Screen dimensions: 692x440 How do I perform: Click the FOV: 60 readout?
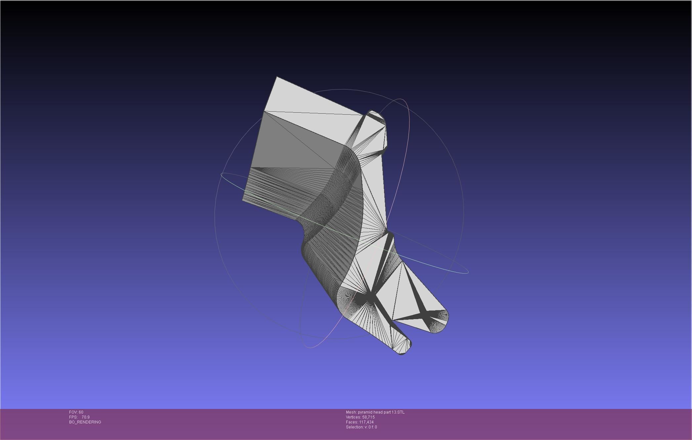click(76, 412)
